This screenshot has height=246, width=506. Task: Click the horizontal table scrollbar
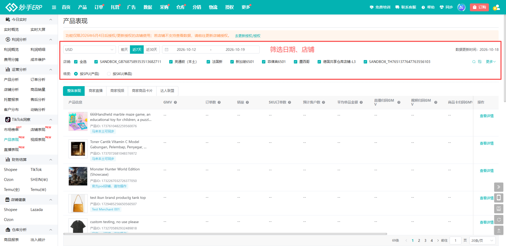225,234
